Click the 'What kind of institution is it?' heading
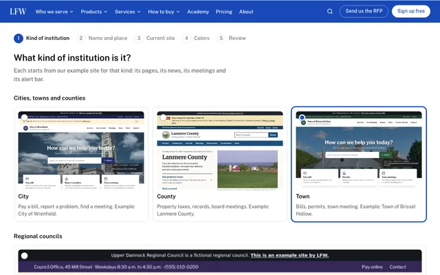Screen dimensions: 440x275 [x=72, y=58]
